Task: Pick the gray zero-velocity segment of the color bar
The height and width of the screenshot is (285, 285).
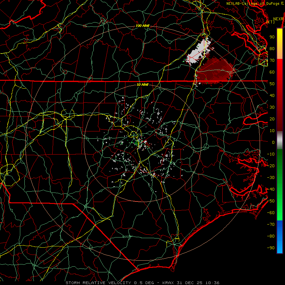Action: click(280, 140)
